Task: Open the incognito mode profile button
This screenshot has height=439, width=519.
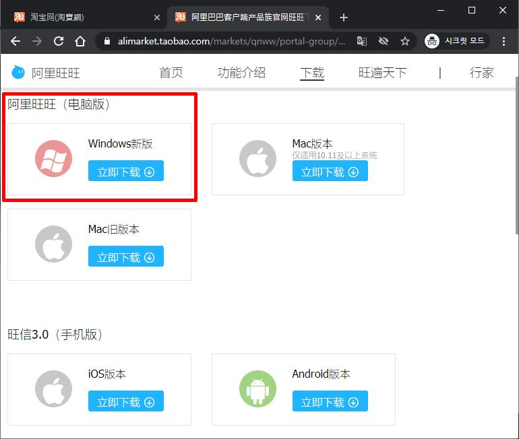Action: (457, 41)
